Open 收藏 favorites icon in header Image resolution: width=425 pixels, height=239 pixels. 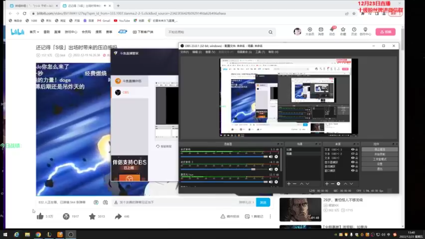[343, 31]
